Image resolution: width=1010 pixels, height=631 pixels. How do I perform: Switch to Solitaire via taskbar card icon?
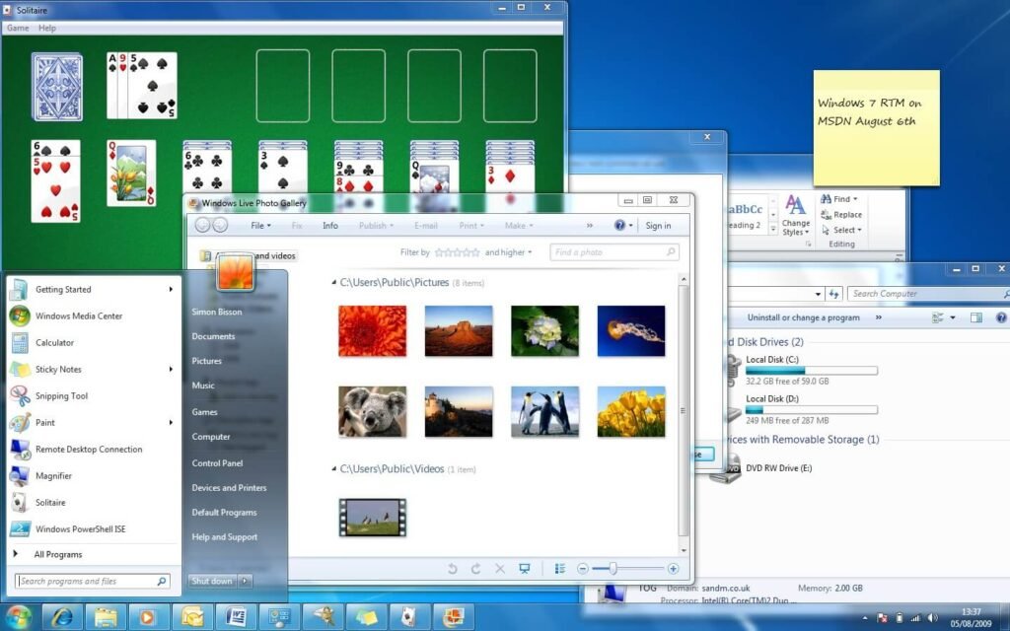point(409,617)
